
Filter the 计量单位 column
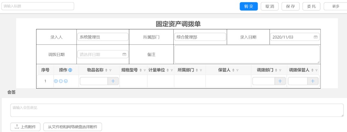pos(172,70)
